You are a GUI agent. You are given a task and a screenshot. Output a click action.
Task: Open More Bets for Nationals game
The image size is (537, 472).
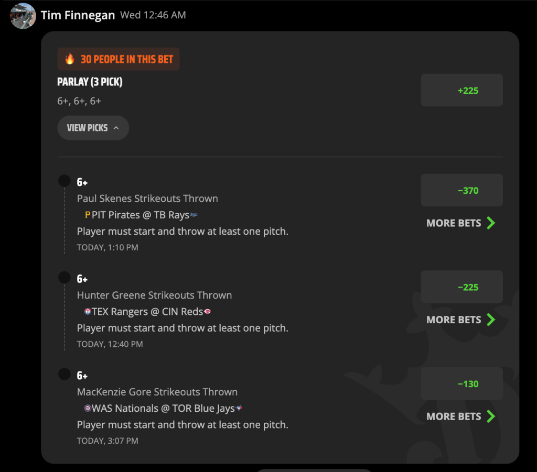tap(461, 416)
